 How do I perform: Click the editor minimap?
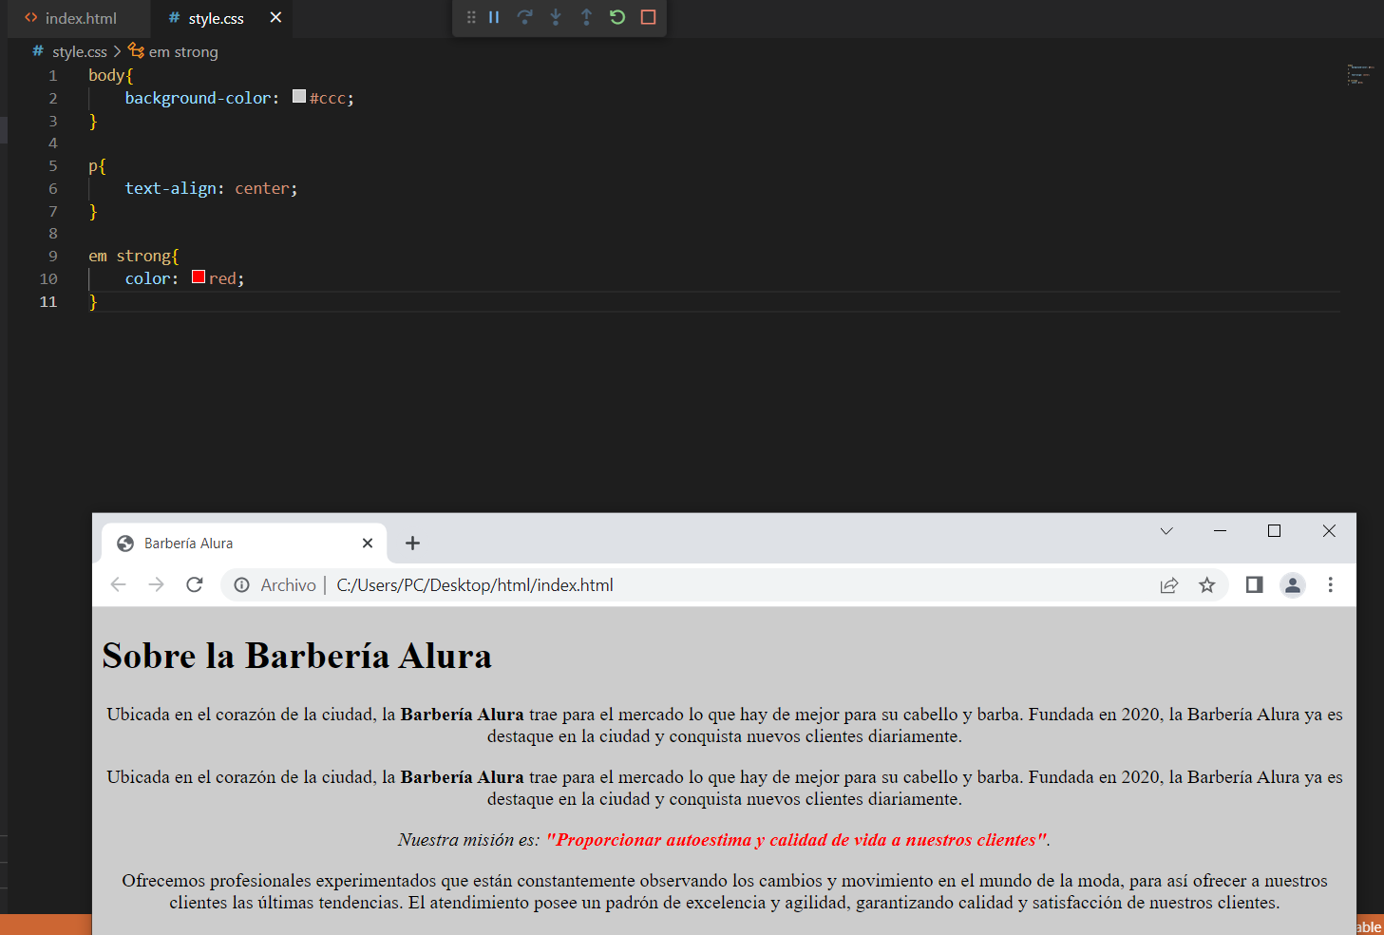1361,75
